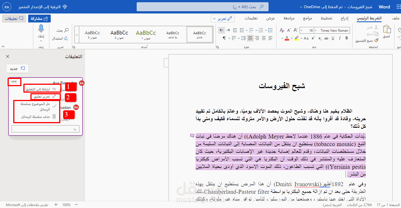Image resolution: width=401 pixels, height=208 pixels.
Task: Click the مشاركة share button
Action: (x=39, y=19)
